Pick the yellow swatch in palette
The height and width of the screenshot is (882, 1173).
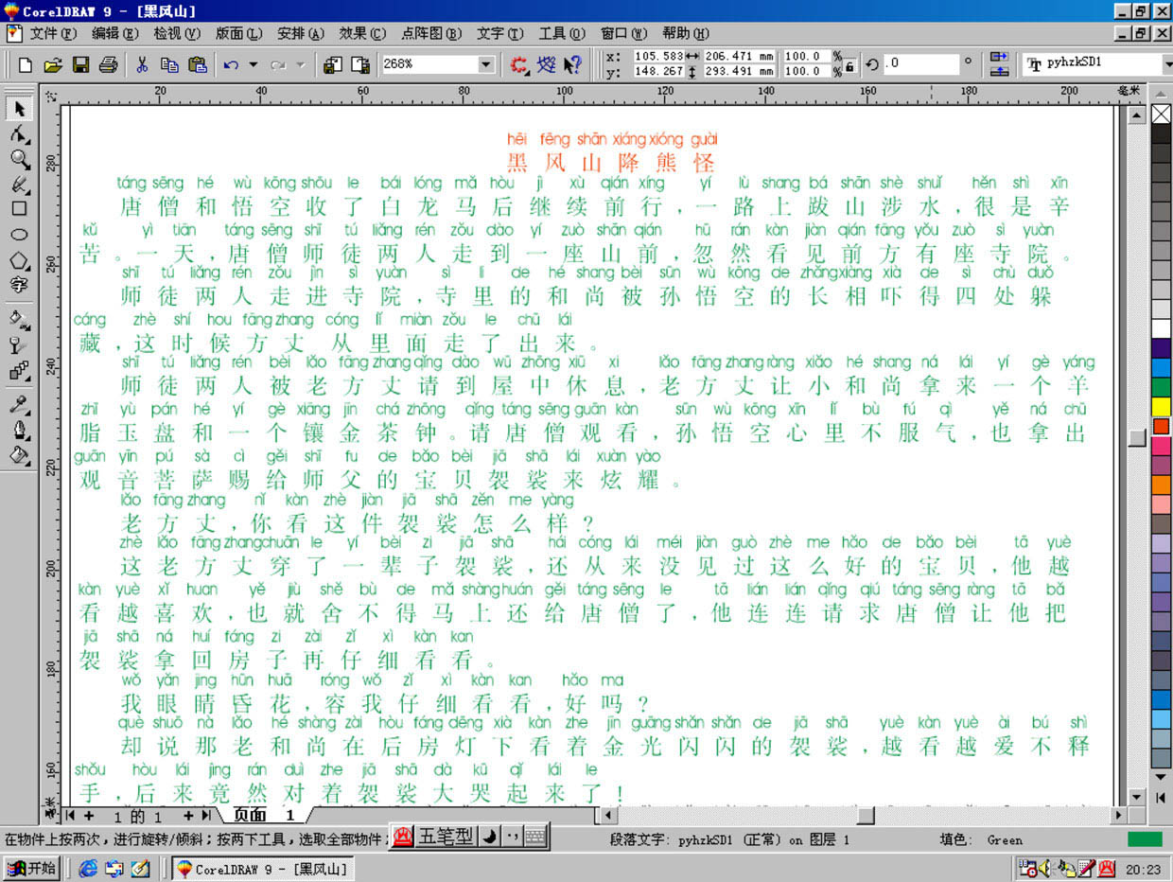[1161, 407]
